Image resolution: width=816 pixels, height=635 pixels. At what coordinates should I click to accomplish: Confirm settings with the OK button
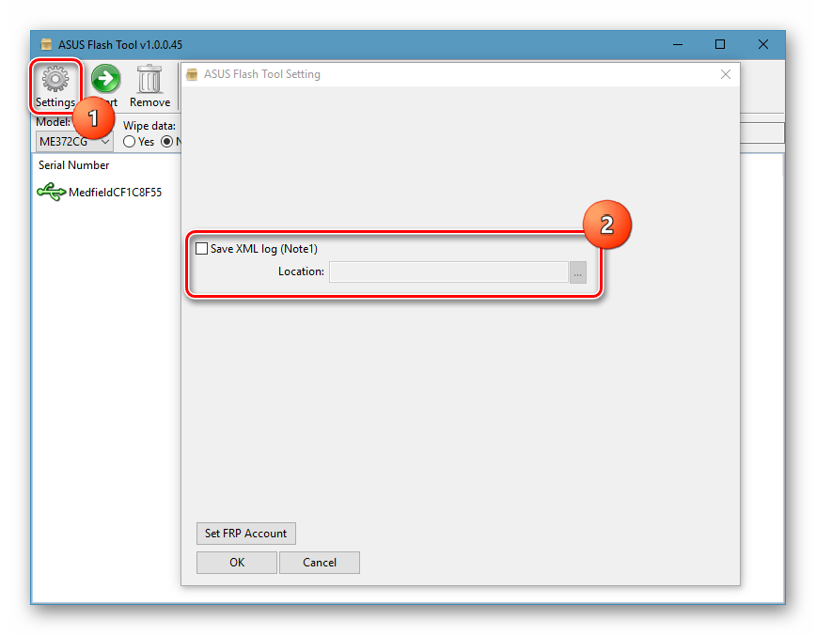pos(237,563)
